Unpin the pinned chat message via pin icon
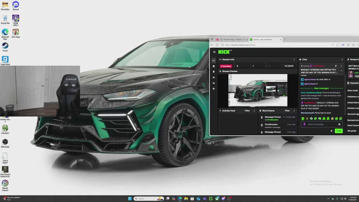The width and height of the screenshot is (359, 202). (336, 66)
